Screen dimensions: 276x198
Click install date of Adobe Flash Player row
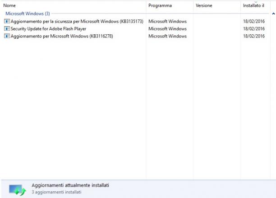pyautogui.click(x=254, y=29)
